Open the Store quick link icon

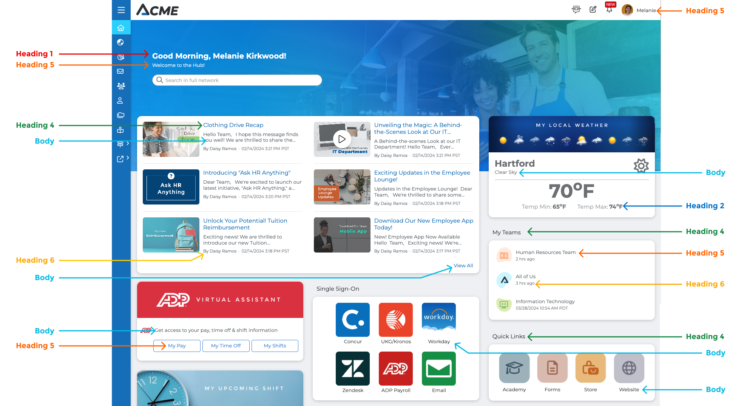590,368
